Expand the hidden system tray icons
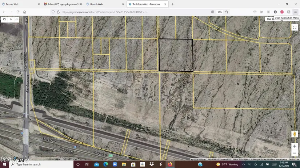 coord(244,164)
